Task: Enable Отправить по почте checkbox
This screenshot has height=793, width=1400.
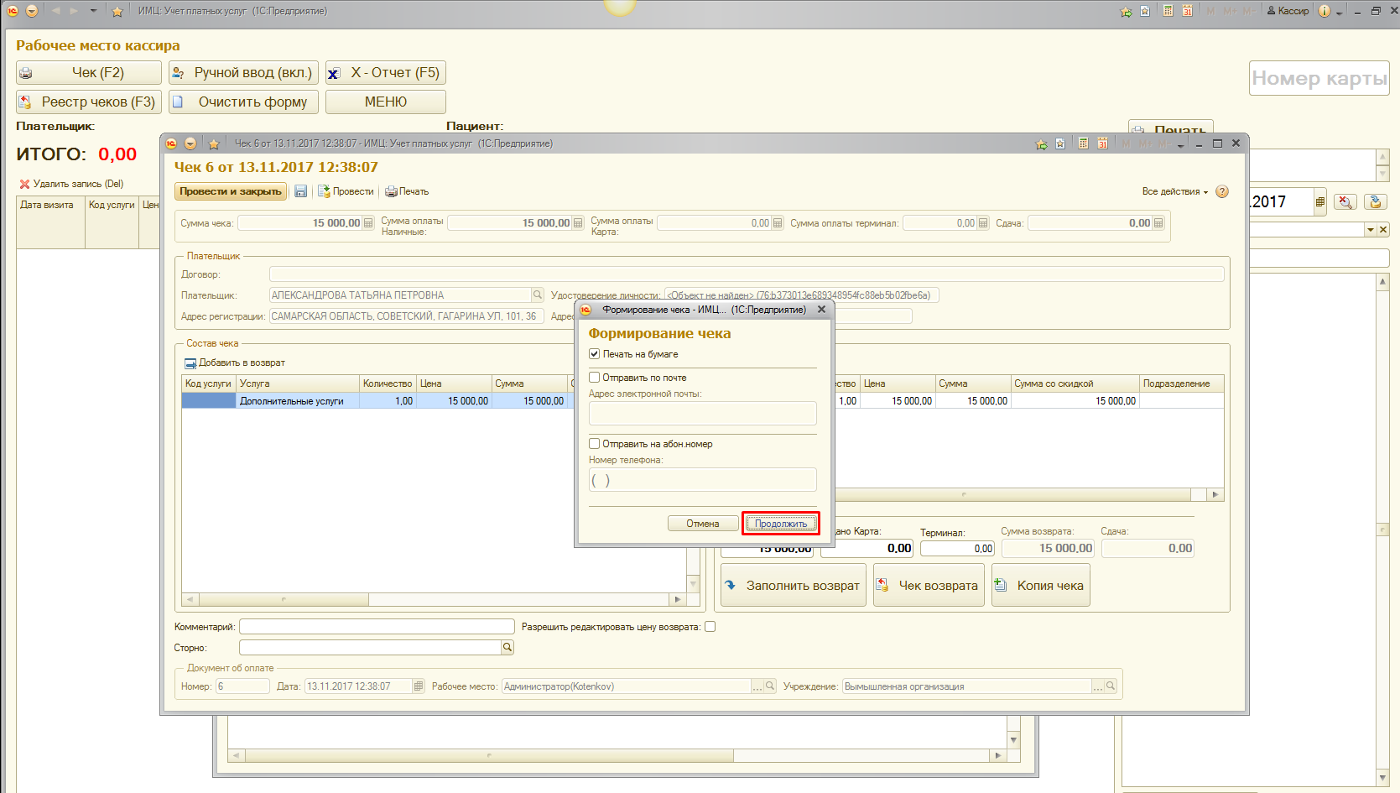Action: pos(595,378)
